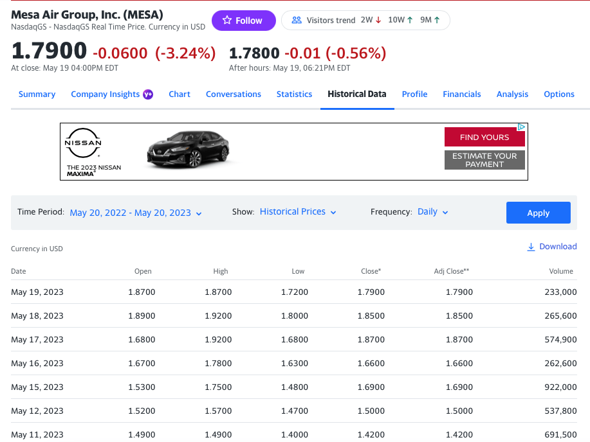Follow Mesa Air Group stock
590x442 pixels.
click(243, 21)
